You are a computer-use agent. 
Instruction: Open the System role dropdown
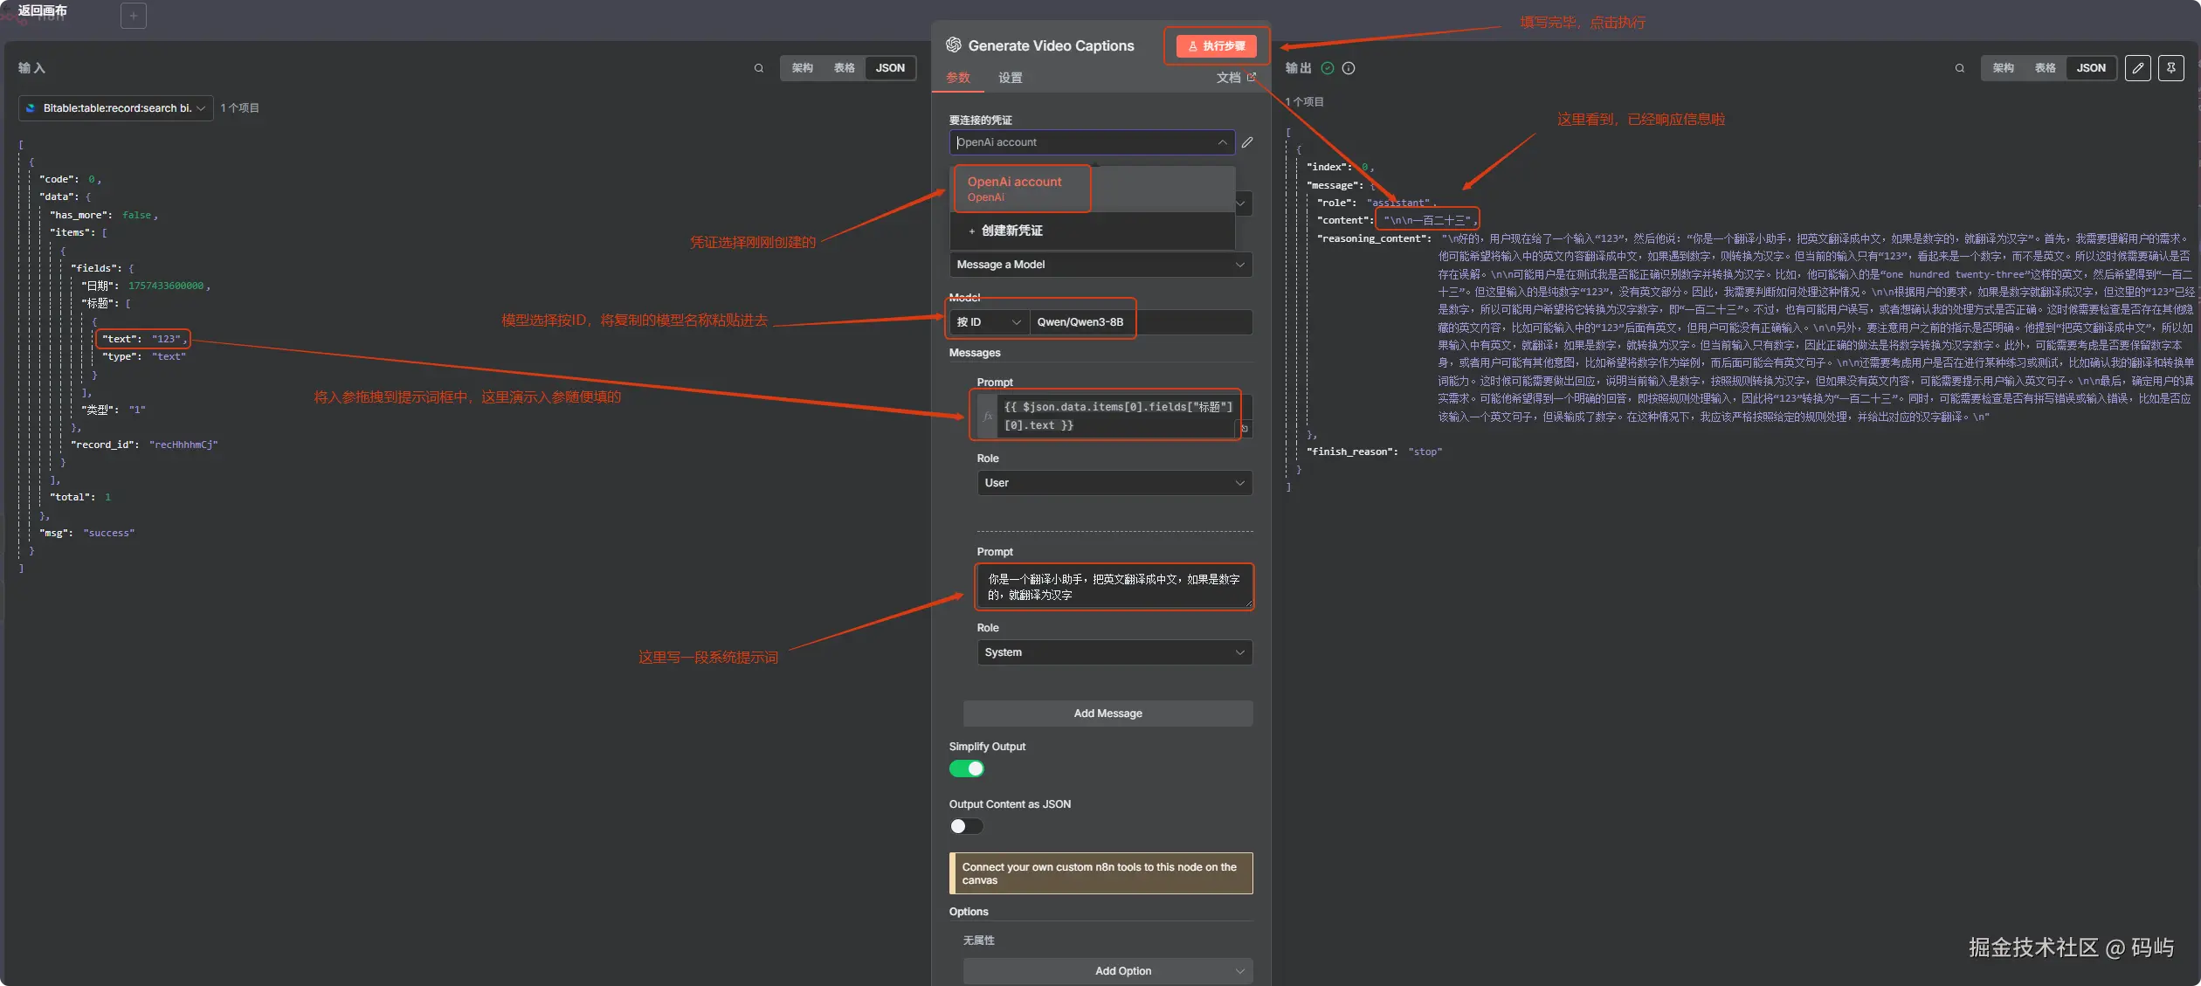coord(1114,652)
